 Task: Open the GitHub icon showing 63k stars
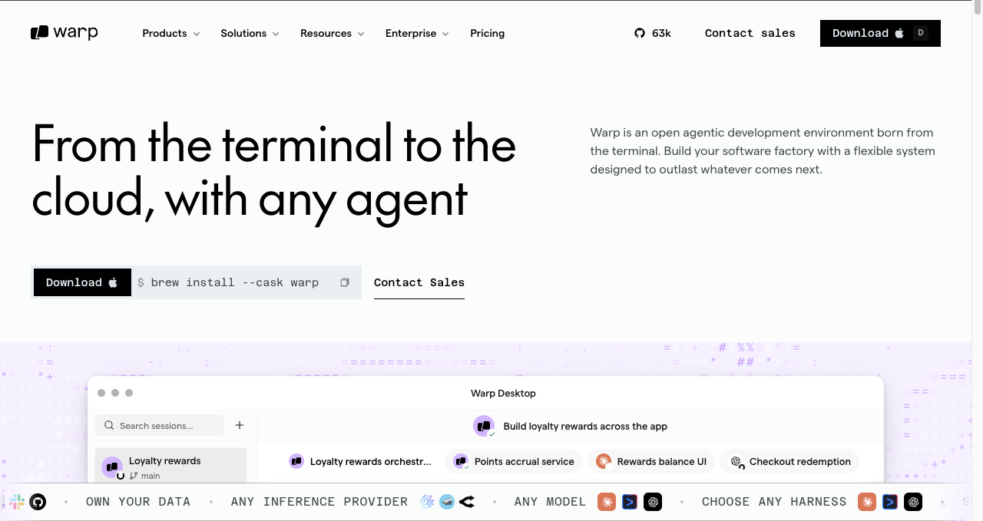pos(640,33)
